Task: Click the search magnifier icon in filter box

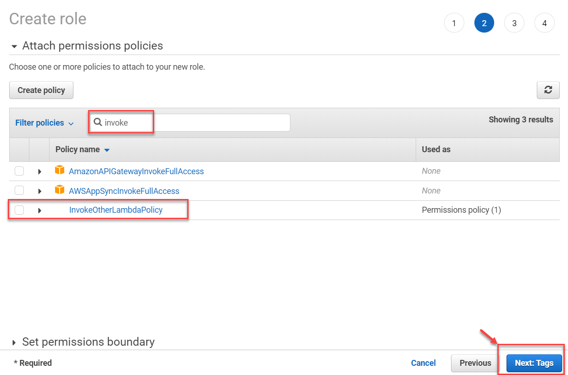Action: tap(98, 122)
